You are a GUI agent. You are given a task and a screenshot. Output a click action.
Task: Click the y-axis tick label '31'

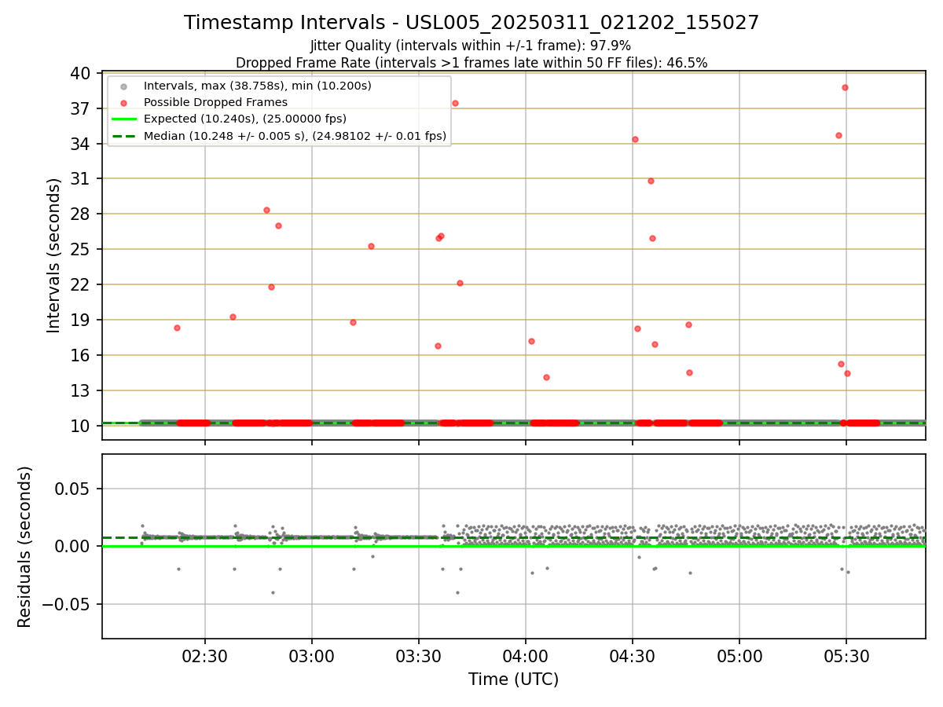tap(81, 180)
